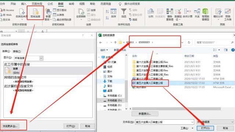Click the 浏览更多(B)... button
Viewport: 235px width, 132px height.
point(10,126)
